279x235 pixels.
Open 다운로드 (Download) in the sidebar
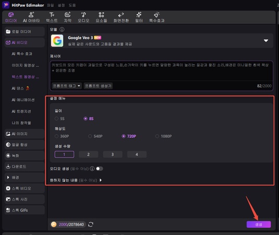(25, 167)
